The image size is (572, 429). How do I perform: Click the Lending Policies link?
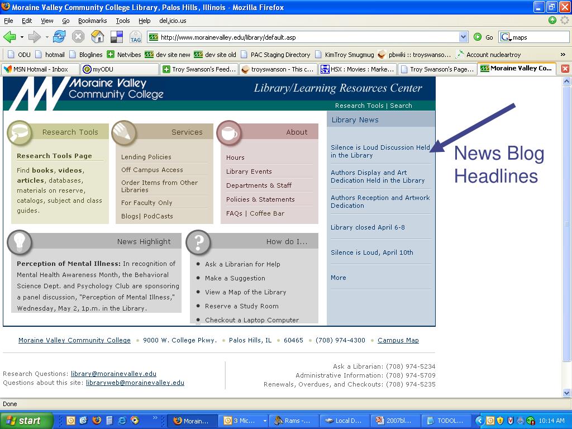[x=146, y=157]
